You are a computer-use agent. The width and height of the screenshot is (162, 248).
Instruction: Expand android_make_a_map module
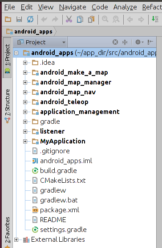[25, 72]
